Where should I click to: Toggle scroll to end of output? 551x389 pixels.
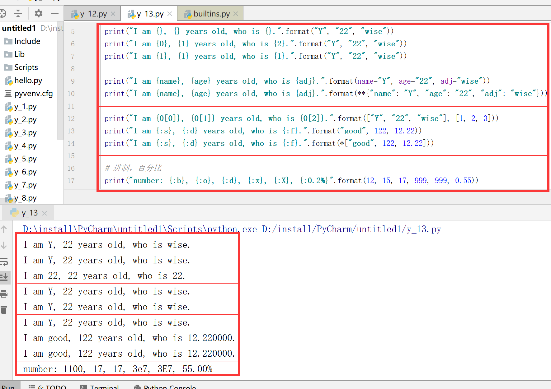[4, 277]
